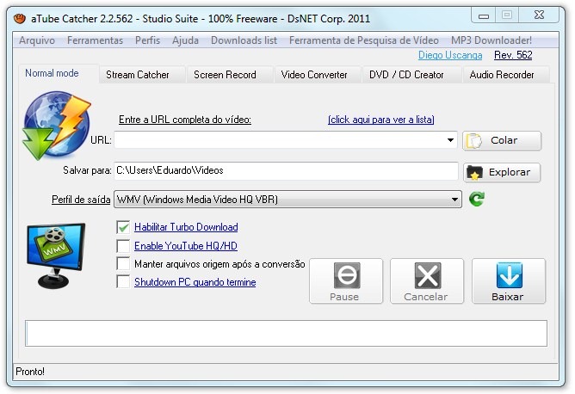Click the Colar paste button
Image resolution: width=575 pixels, height=394 pixels.
click(x=503, y=140)
